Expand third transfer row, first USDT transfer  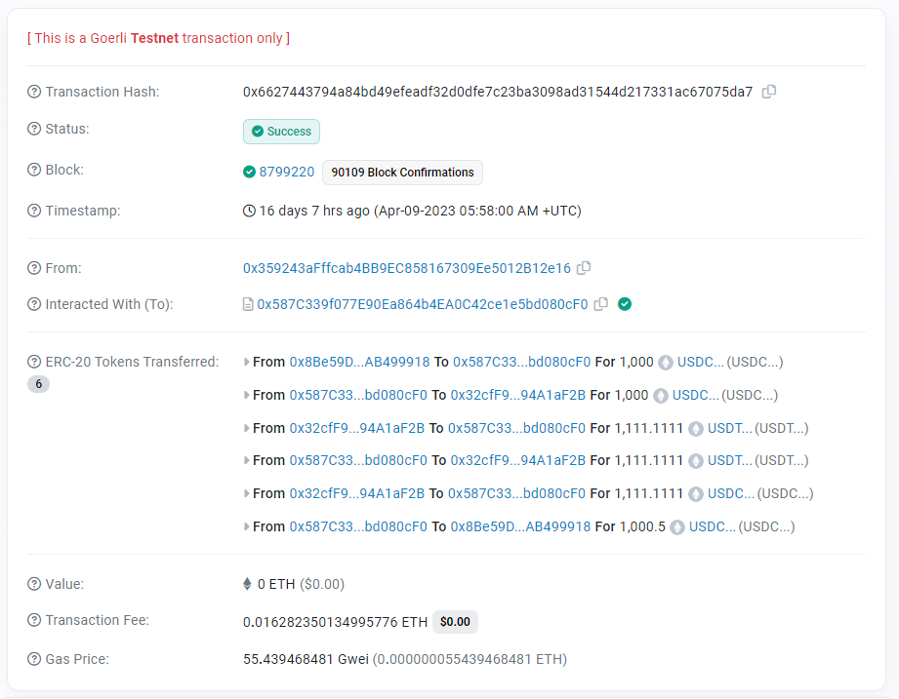[x=247, y=428]
